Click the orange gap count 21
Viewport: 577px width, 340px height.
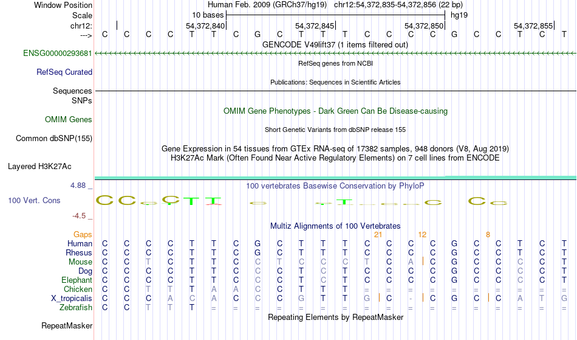pos(378,234)
